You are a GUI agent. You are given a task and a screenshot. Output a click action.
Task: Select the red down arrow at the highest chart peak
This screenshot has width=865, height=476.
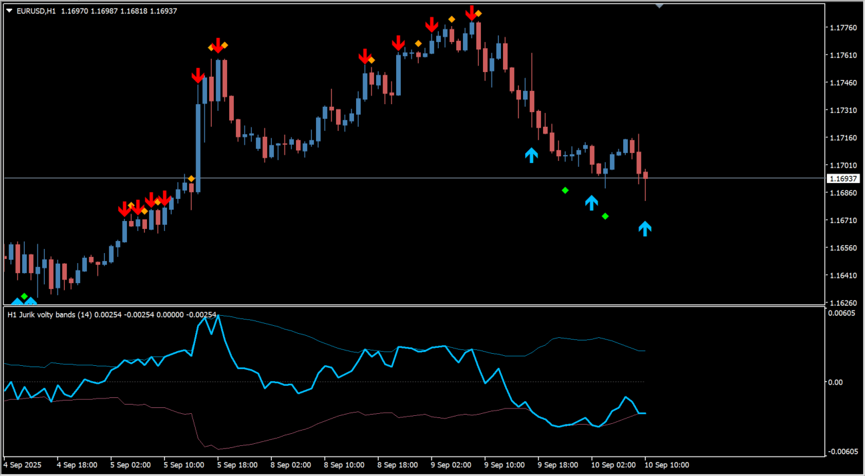(472, 13)
